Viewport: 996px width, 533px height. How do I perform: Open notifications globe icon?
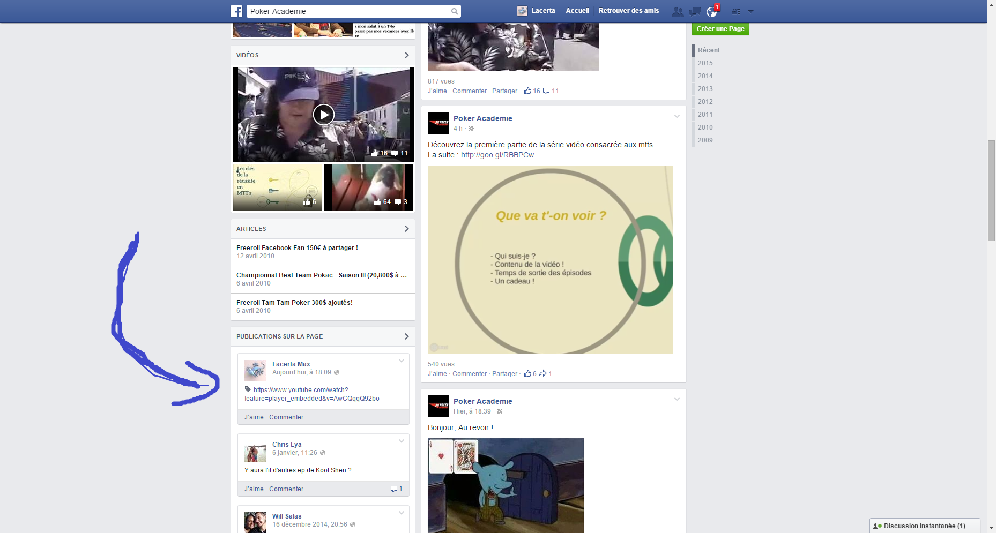[711, 12]
